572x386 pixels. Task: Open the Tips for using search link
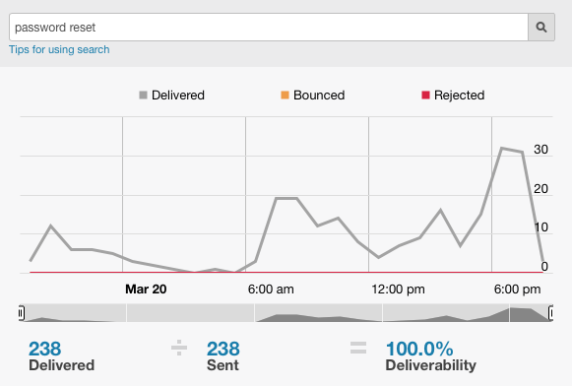pos(59,49)
